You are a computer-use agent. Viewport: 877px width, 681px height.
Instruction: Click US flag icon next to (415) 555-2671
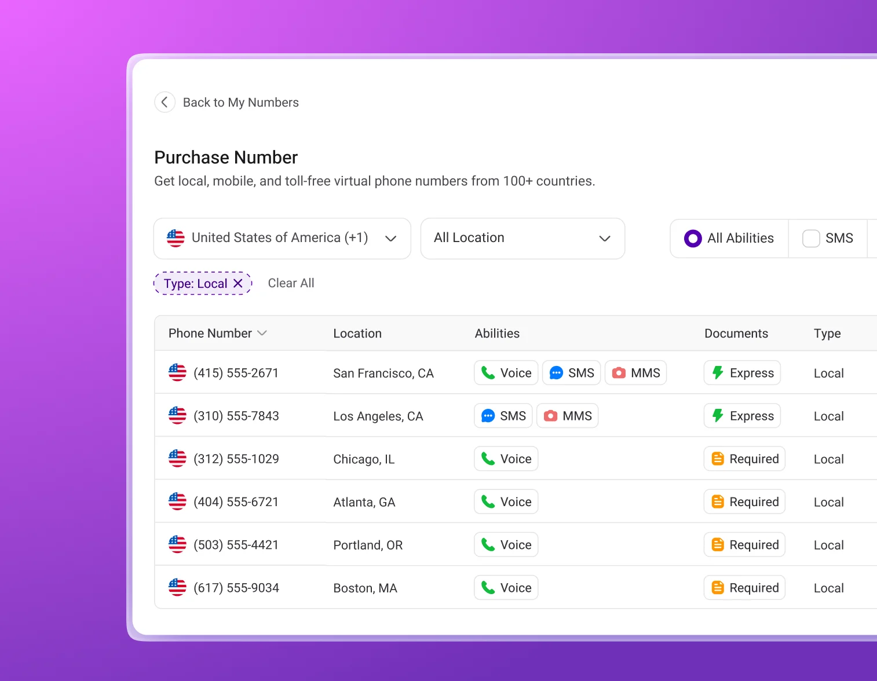tap(177, 372)
